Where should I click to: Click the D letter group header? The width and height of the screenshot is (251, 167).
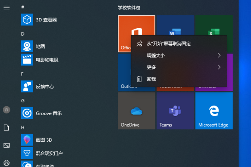click(x=23, y=34)
